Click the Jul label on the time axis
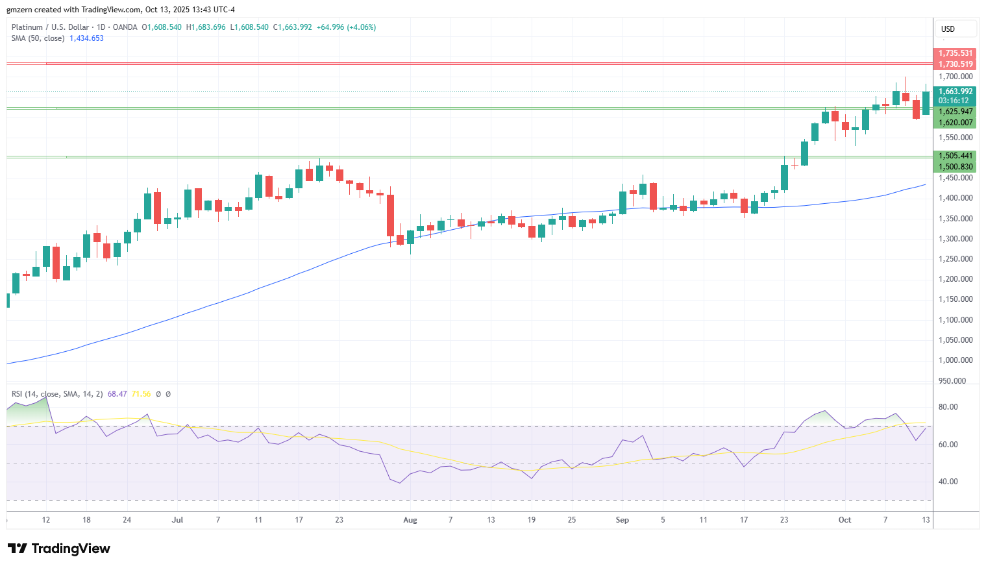Screen dimensions: 986x568 click(178, 520)
